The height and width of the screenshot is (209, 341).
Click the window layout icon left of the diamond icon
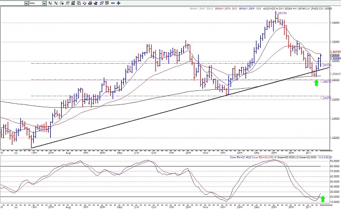[79, 3]
